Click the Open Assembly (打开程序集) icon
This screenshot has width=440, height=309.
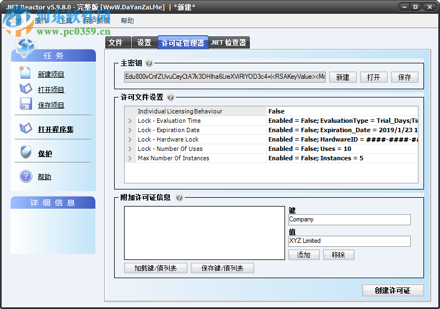pos(26,128)
